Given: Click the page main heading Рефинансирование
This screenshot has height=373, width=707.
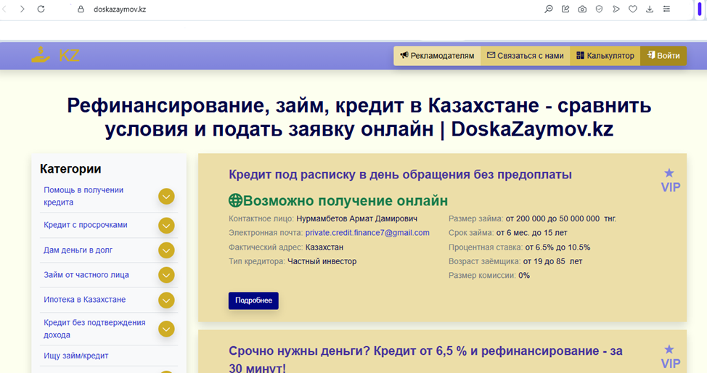Looking at the screenshot, I should [x=359, y=118].
